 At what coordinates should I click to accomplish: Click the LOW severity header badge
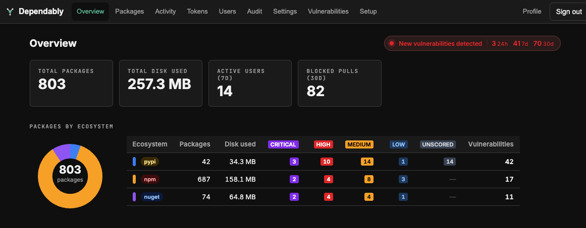coord(398,144)
